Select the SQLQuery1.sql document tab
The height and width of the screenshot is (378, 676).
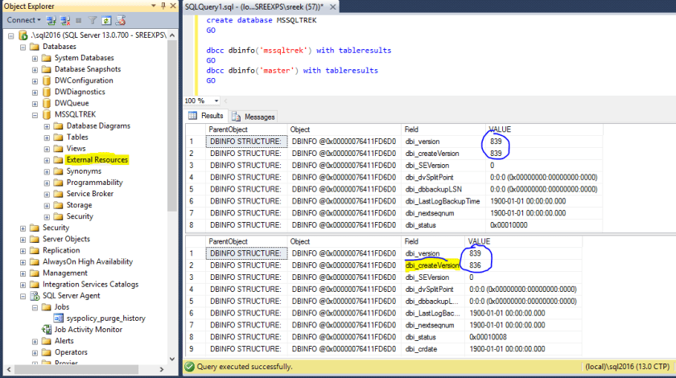click(253, 6)
